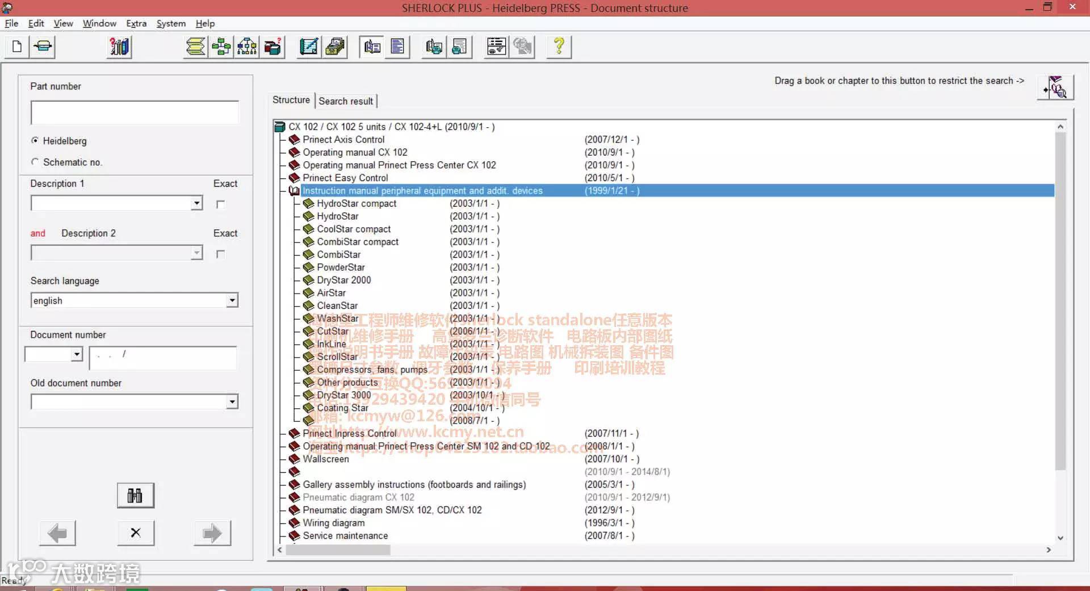Click the horizontal scrollbar right arrow
Viewport: 1090px width, 591px height.
[x=1049, y=550]
